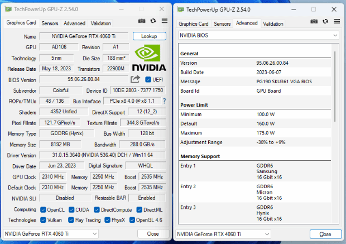
Task: Click the NVIDIA logo image
Action: pos(150,58)
